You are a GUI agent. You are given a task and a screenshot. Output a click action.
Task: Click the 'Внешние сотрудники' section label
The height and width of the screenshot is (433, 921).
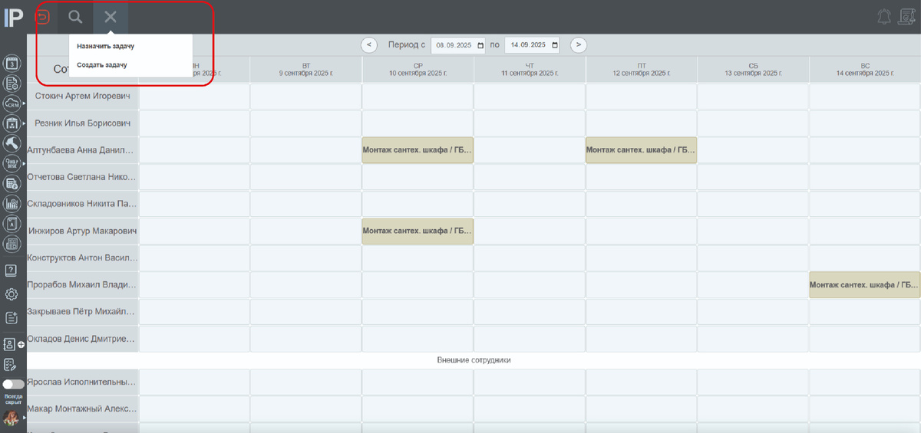coord(474,360)
